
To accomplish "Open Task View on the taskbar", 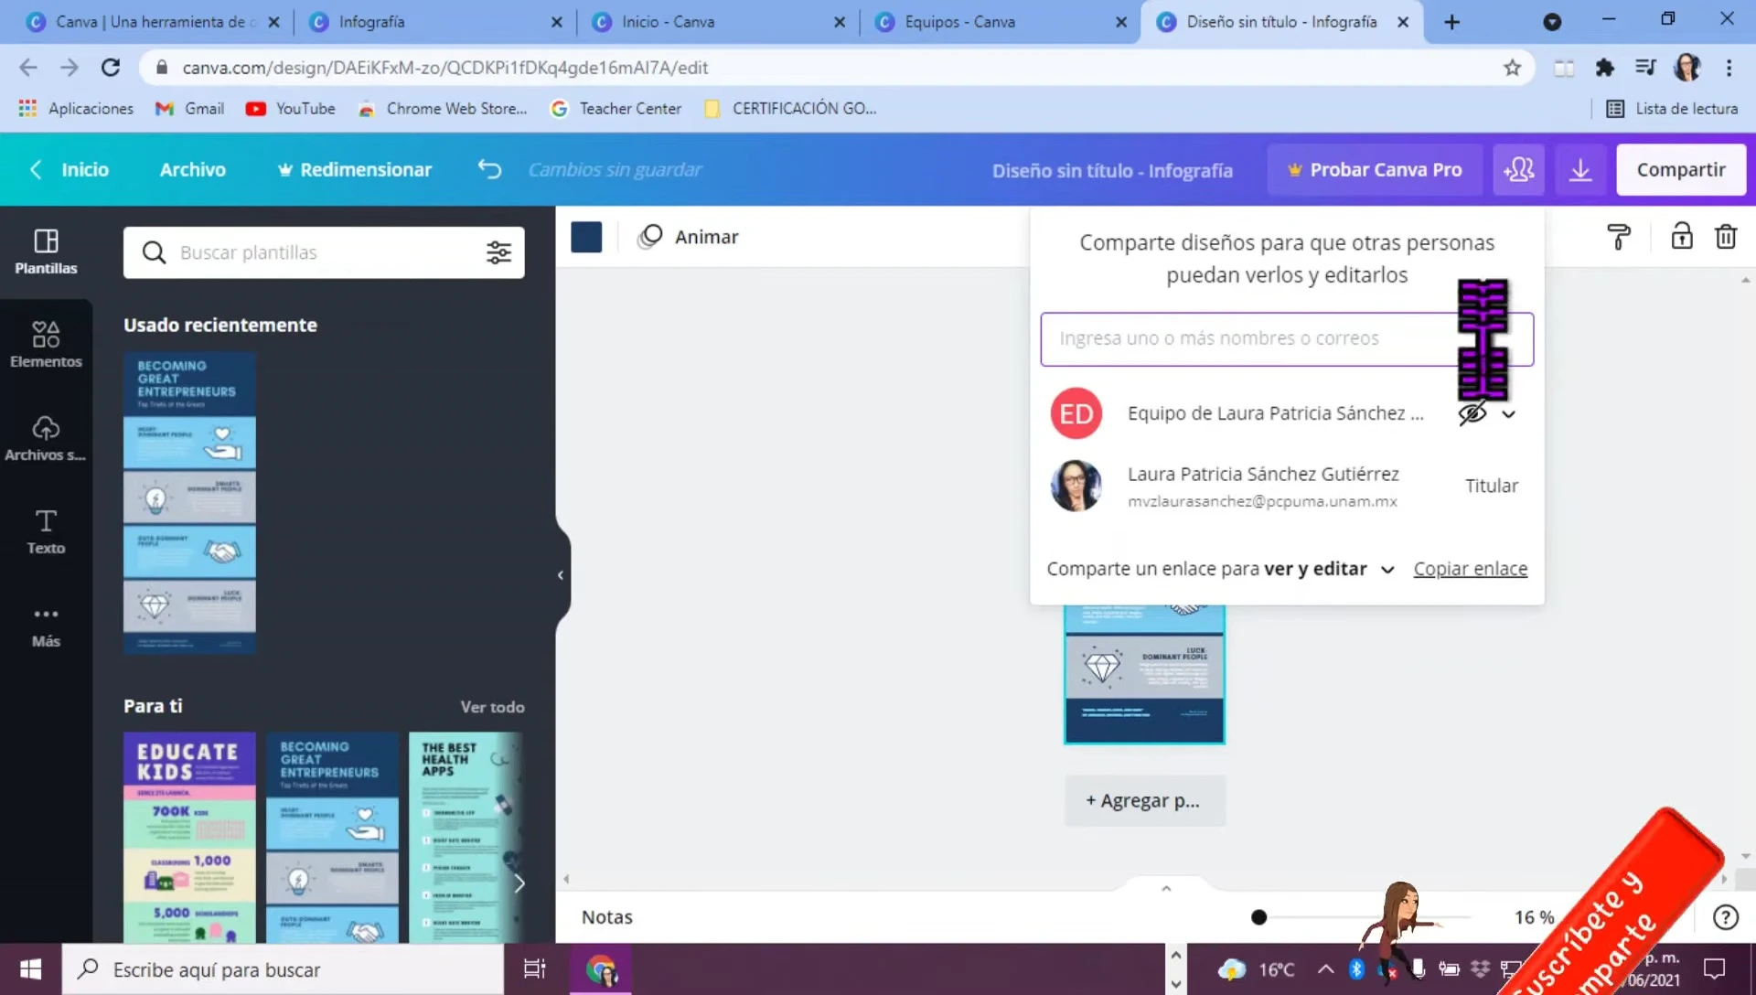I will [x=534, y=969].
